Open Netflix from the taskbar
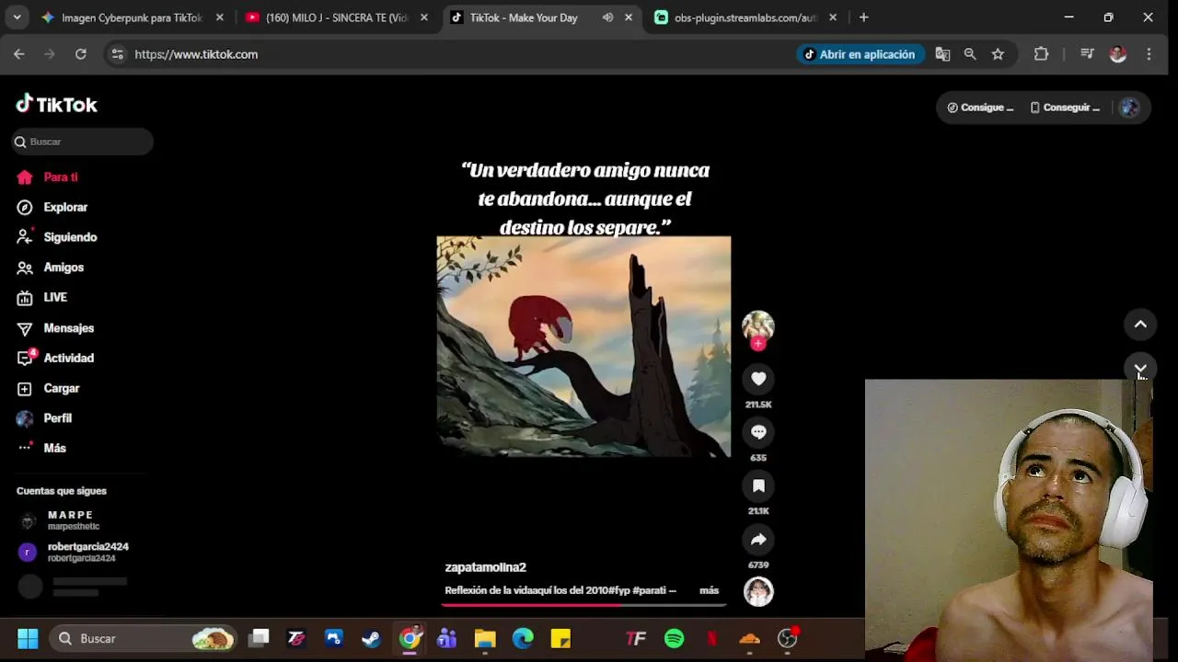 712,638
